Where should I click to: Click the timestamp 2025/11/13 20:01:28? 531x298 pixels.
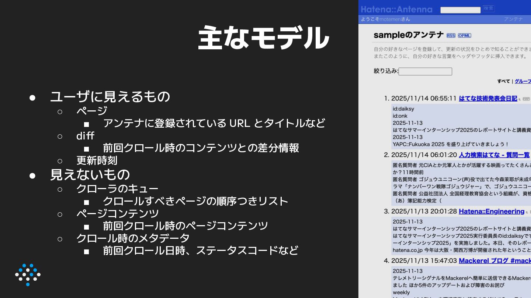click(x=424, y=212)
